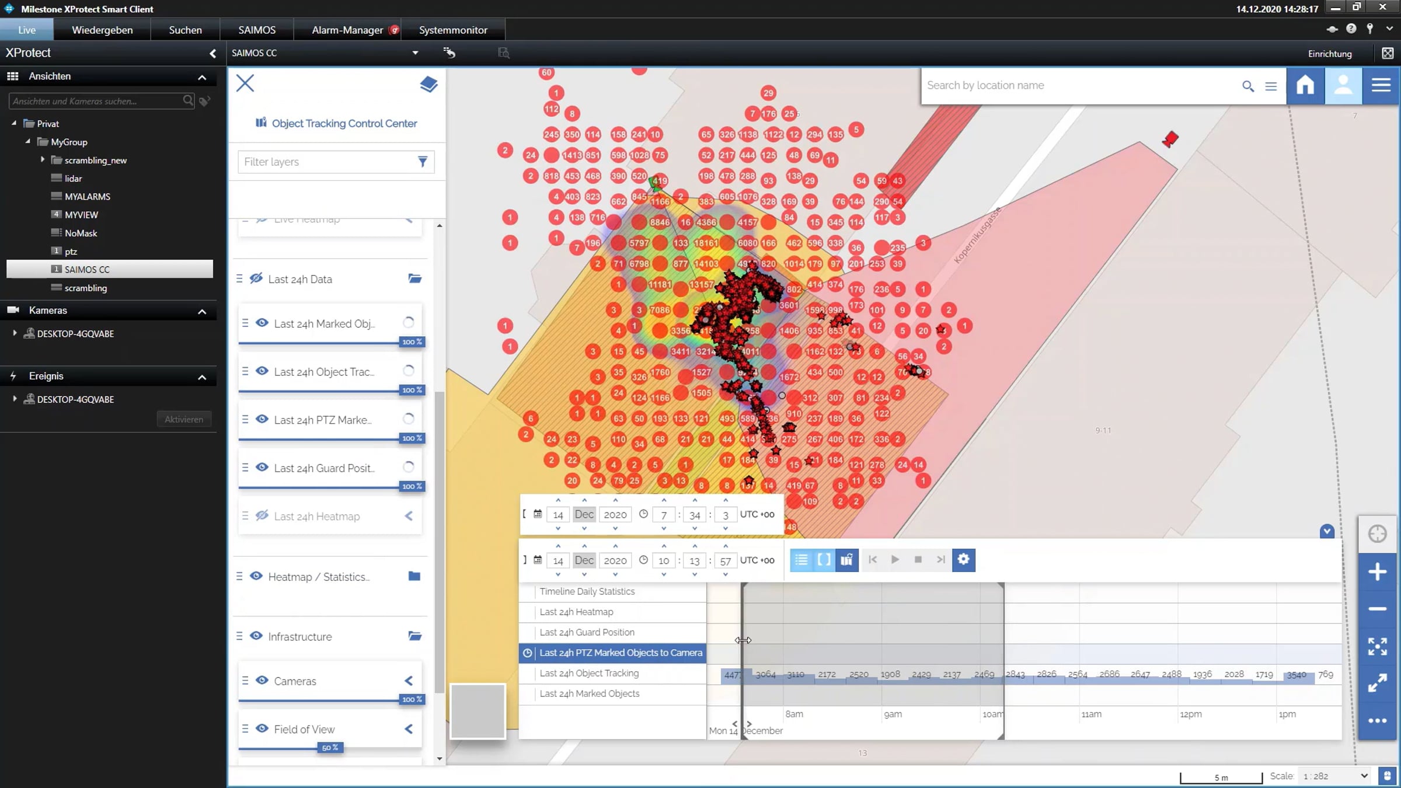This screenshot has height=788, width=1401.
Task: Toggle fullscreen view icon beside Einrichtung
Action: (x=1388, y=53)
